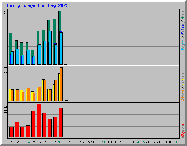Click day label 26 on the x-axis

pos(148,142)
